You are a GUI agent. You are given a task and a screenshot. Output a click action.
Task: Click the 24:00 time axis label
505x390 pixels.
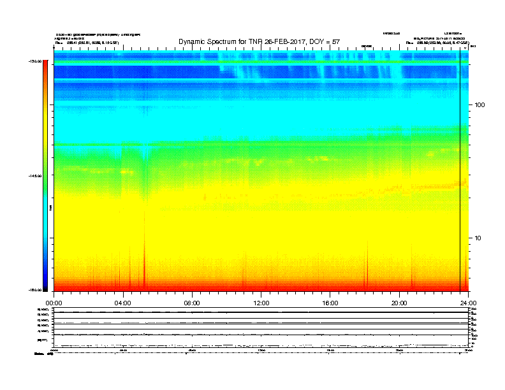point(468,303)
